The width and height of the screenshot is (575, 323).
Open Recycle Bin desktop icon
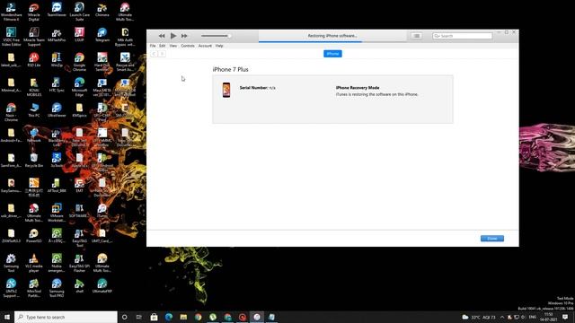[x=34, y=161]
